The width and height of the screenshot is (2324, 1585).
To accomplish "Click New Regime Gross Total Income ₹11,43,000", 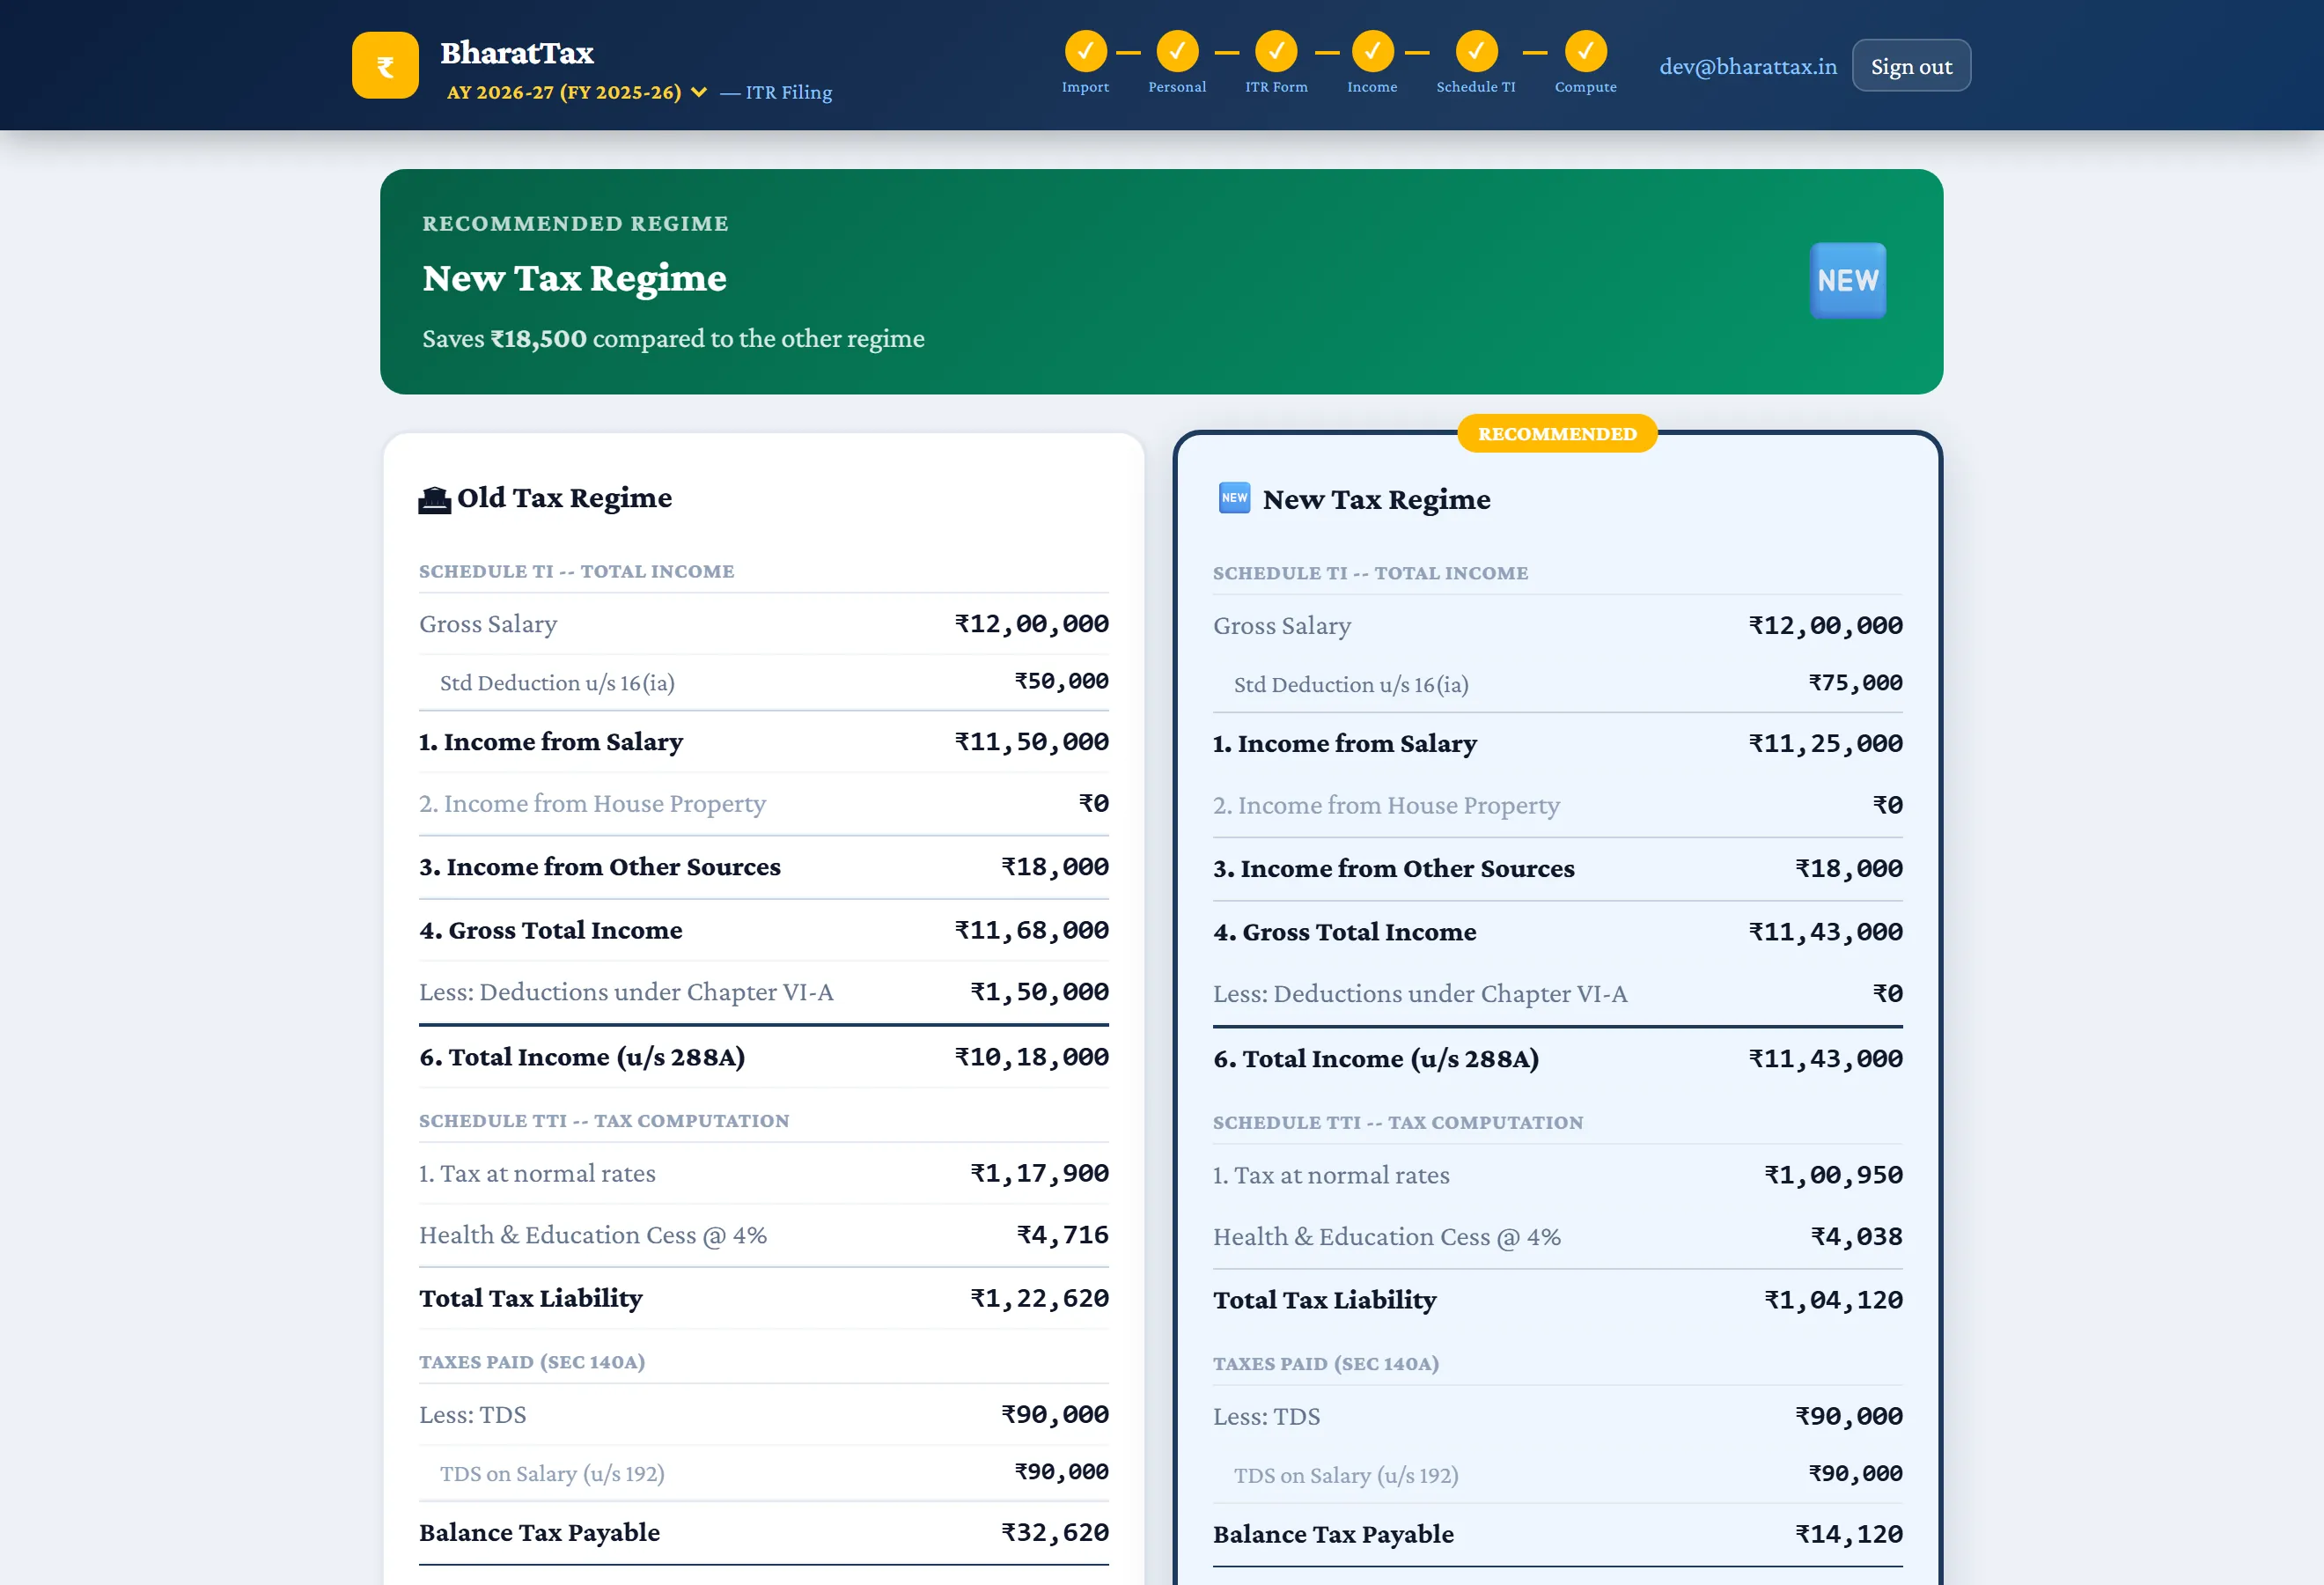I will [x=1825, y=933].
